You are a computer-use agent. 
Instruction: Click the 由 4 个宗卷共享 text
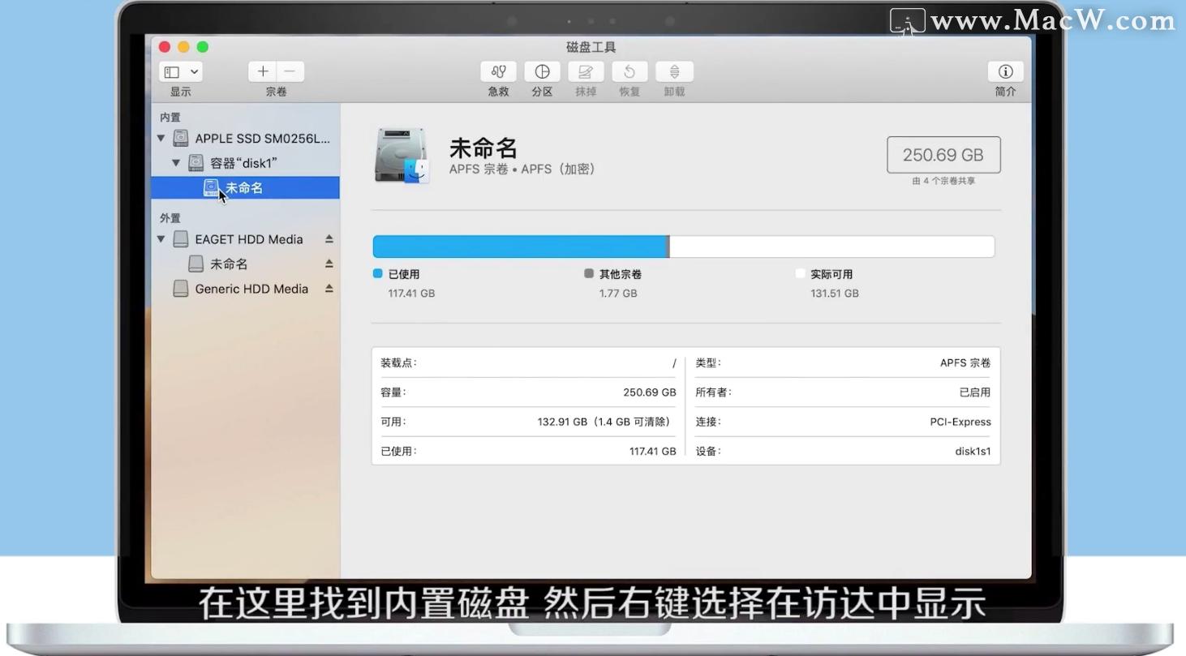(943, 181)
